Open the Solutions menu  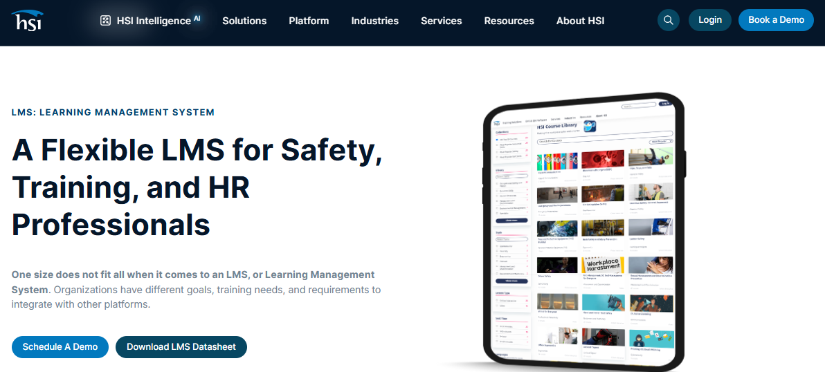click(x=244, y=21)
